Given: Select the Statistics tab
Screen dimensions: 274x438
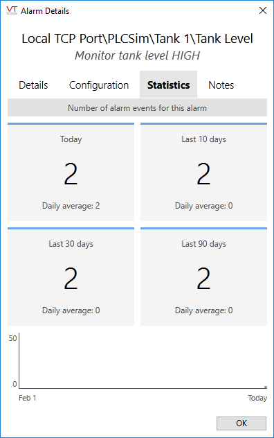Looking at the screenshot, I should (169, 85).
